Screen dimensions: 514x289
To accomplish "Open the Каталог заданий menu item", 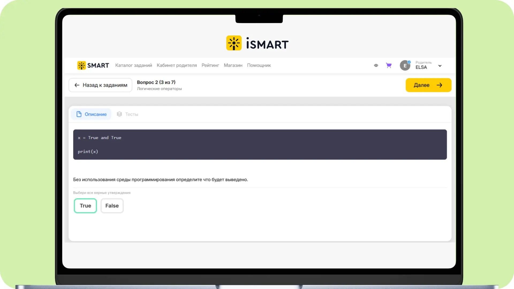I will (x=134, y=65).
